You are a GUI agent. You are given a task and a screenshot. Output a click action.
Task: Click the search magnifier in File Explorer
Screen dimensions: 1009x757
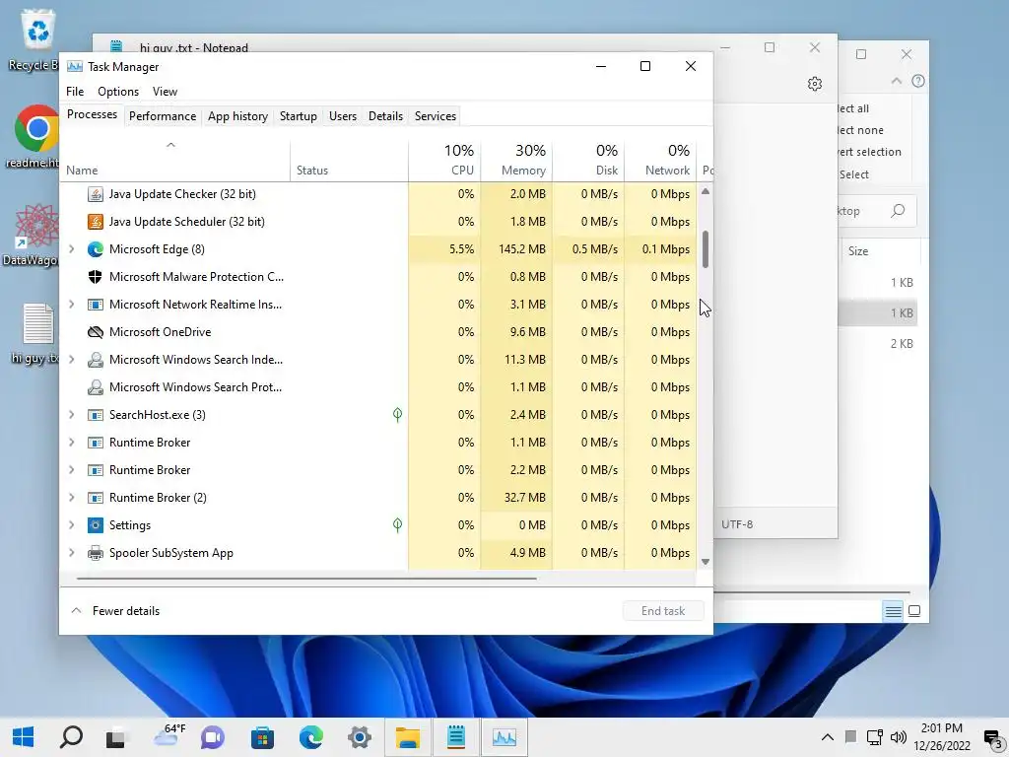click(898, 211)
